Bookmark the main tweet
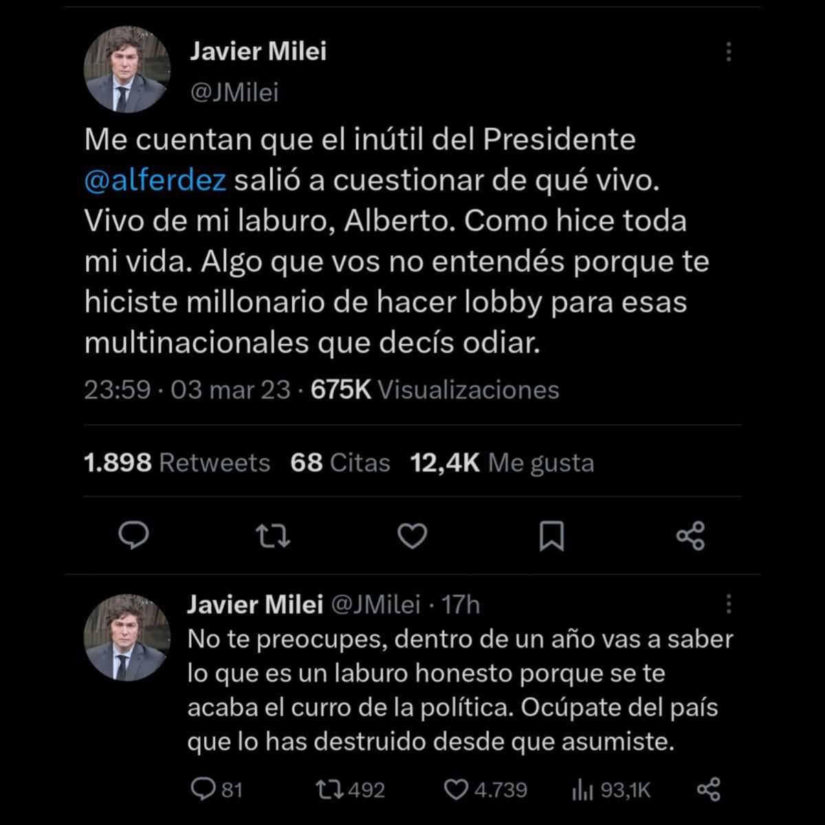This screenshot has width=825, height=825. [551, 536]
